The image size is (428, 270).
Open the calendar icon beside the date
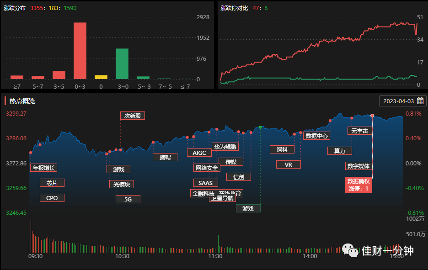(x=420, y=101)
